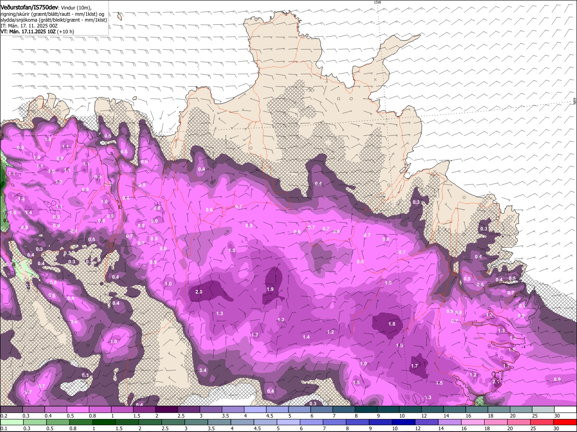Select the IT: Mán. 17. 11. 2025 00Z line
The image size is (577, 432).
click(x=29, y=26)
